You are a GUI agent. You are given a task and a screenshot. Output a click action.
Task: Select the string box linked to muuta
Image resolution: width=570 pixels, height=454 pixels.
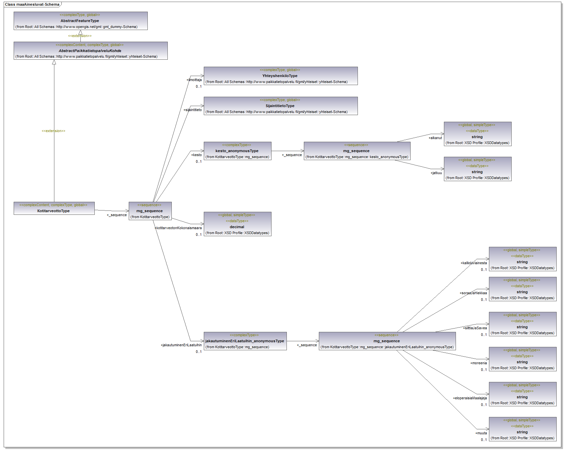(523, 429)
